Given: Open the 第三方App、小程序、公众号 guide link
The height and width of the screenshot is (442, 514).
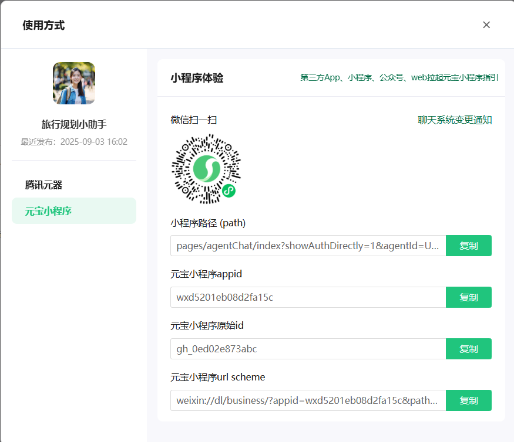Looking at the screenshot, I should (x=399, y=77).
